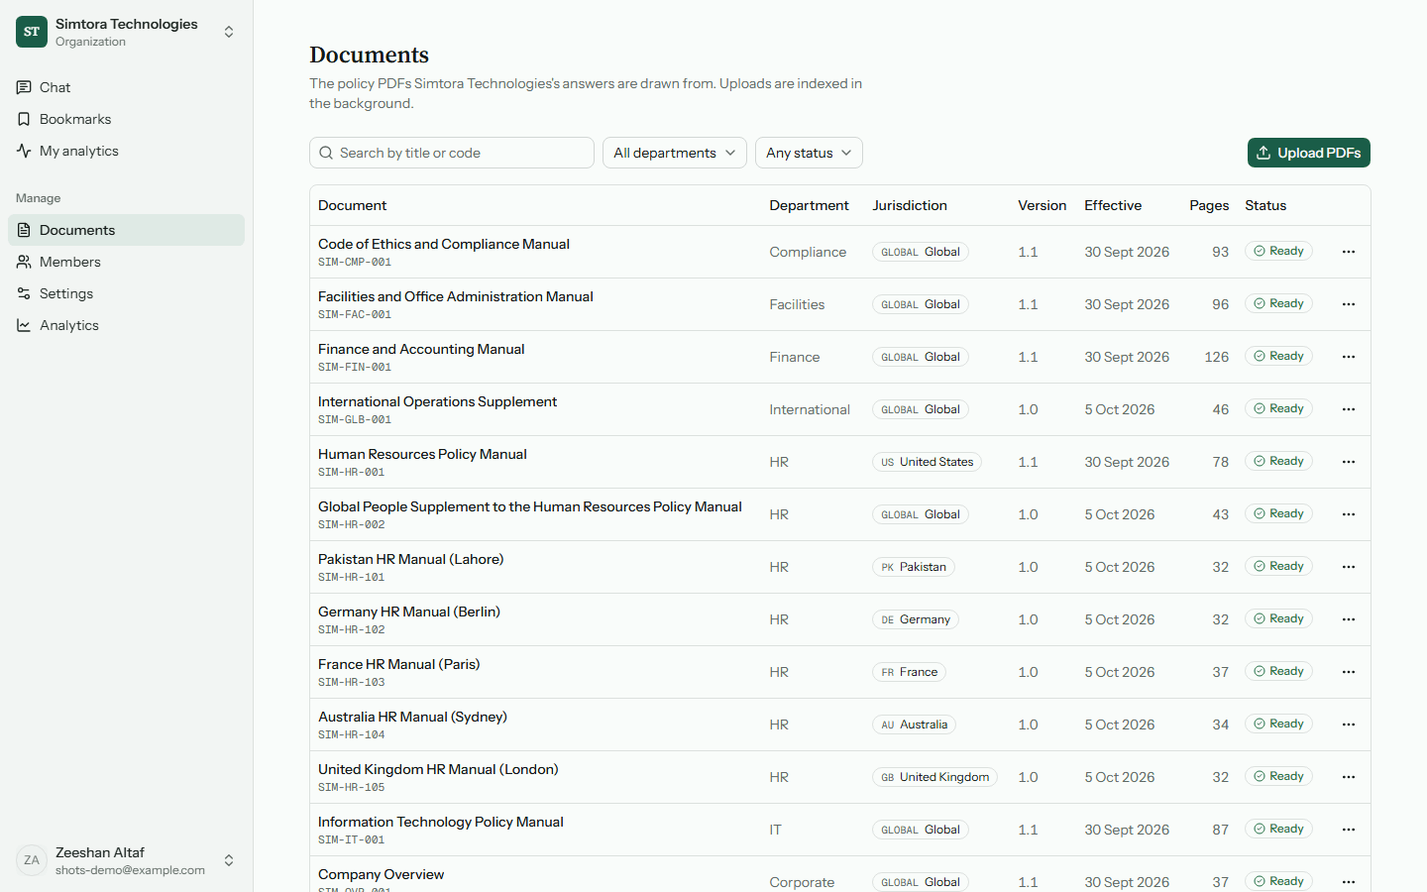1427x892 pixels.
Task: Select Documents in the Manage section
Action: (x=126, y=230)
